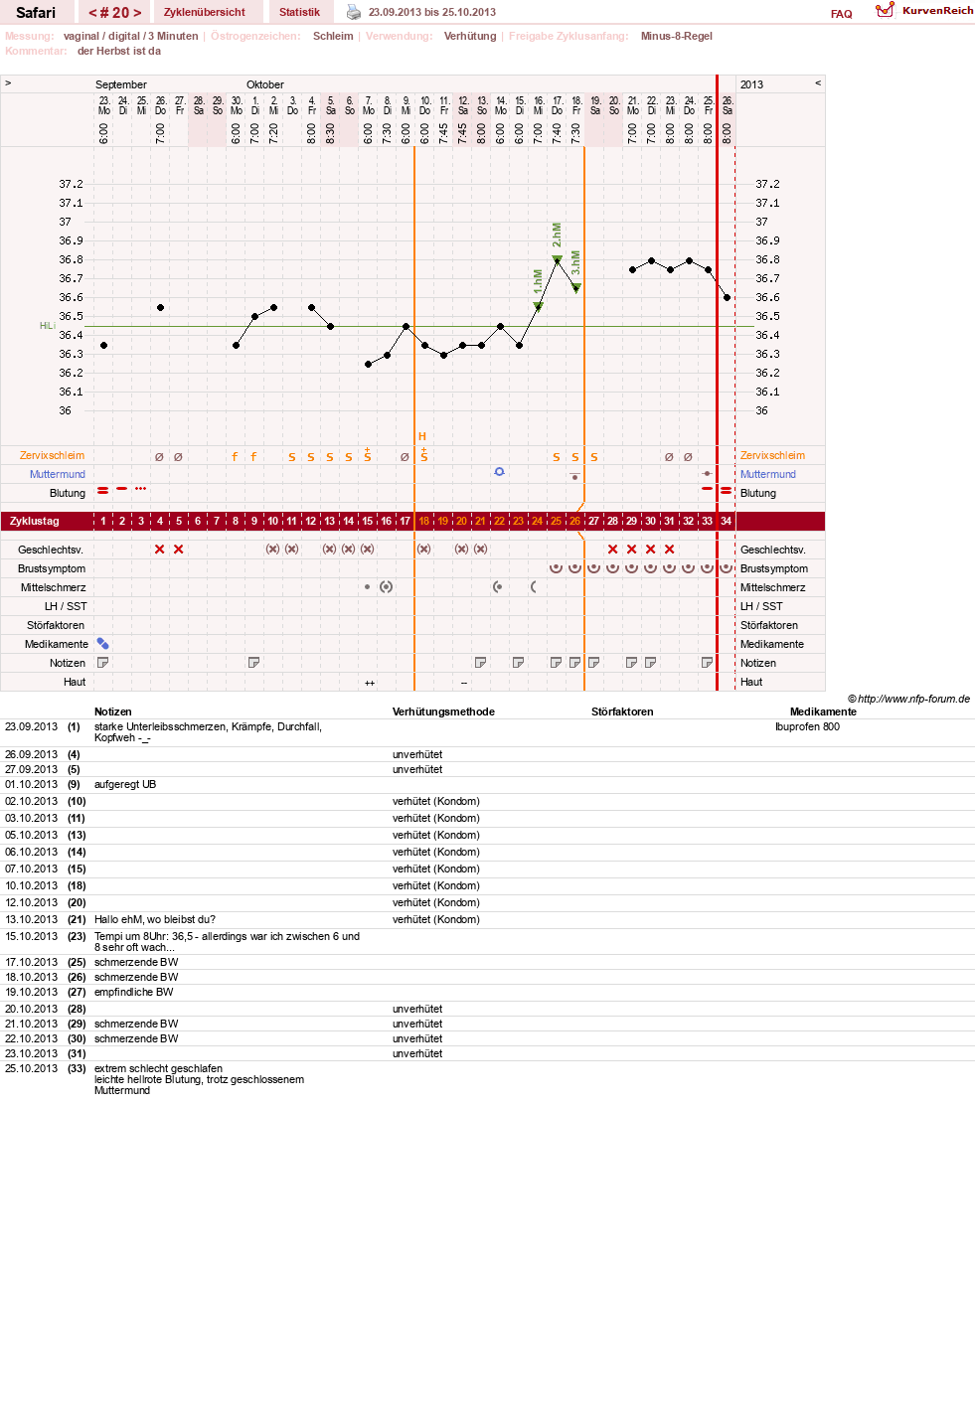The image size is (975, 1423).
Task: Open the note icon on cycle day 9
Action: coord(253,663)
